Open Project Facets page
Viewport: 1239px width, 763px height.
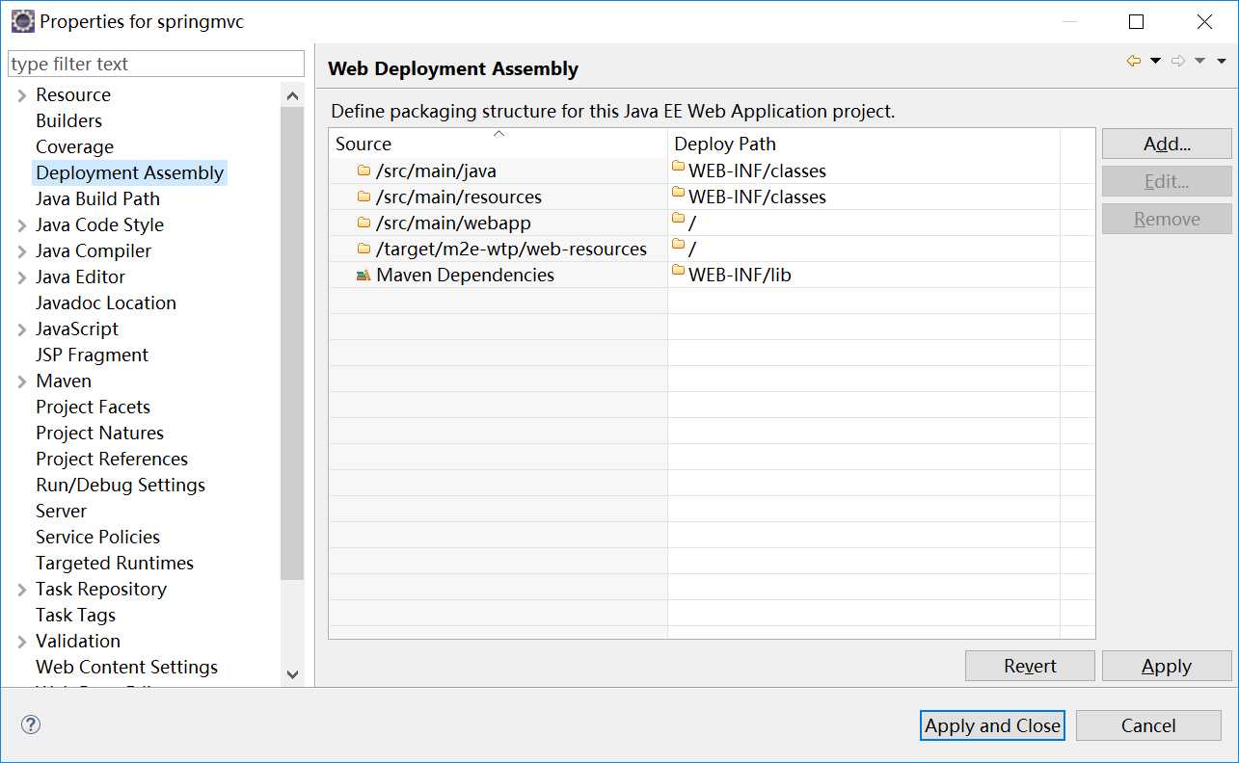93,407
